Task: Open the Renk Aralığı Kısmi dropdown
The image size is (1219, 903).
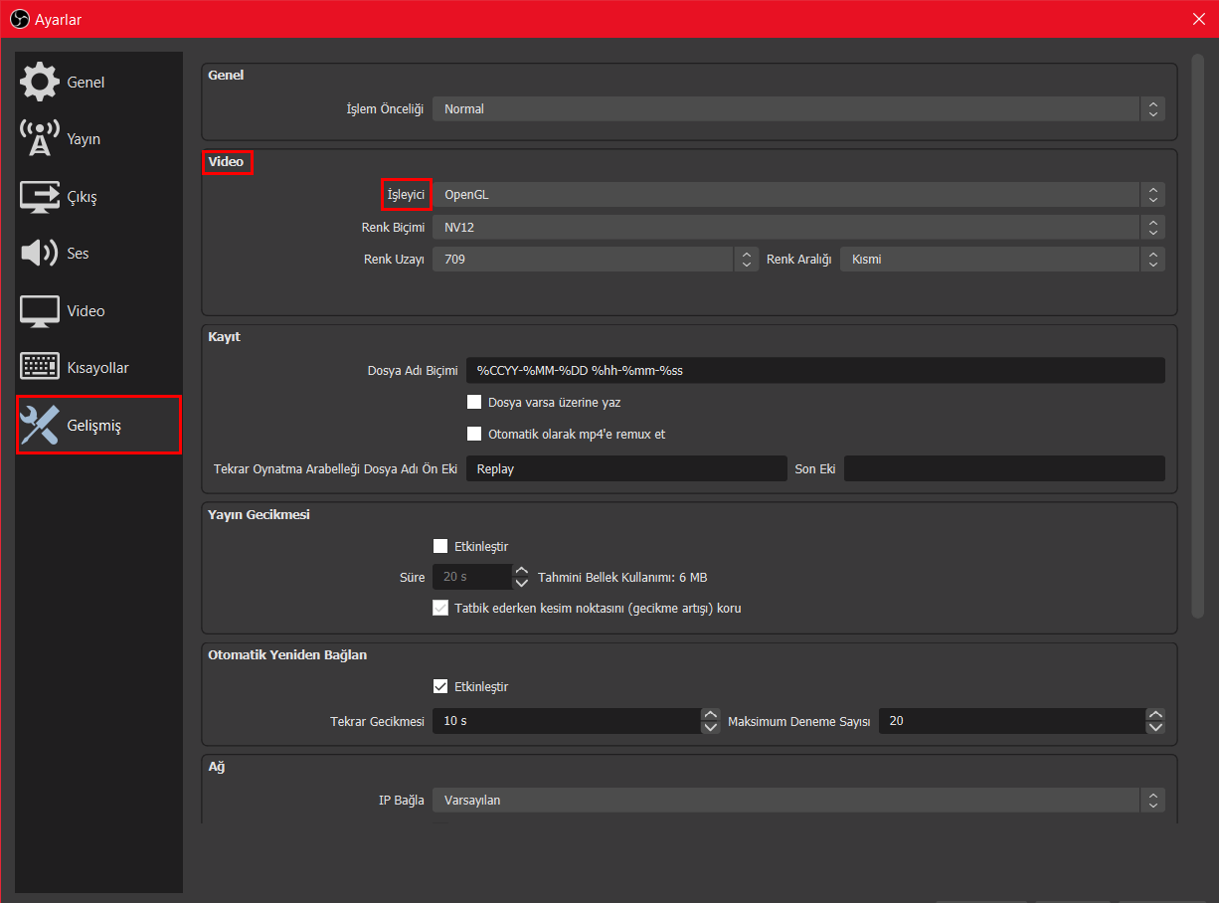Action: (1001, 260)
